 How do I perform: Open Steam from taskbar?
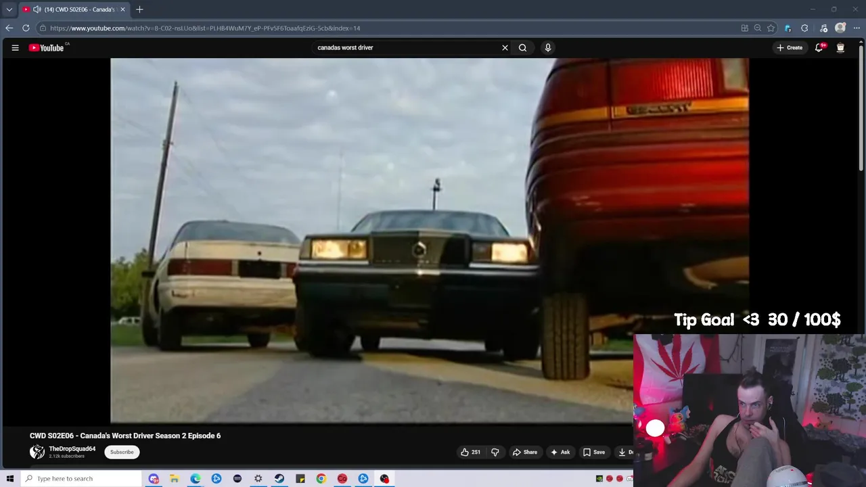279,478
